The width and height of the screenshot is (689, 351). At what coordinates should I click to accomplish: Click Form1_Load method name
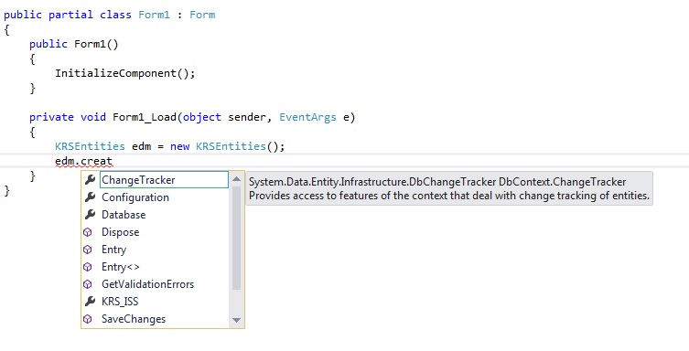[145, 117]
